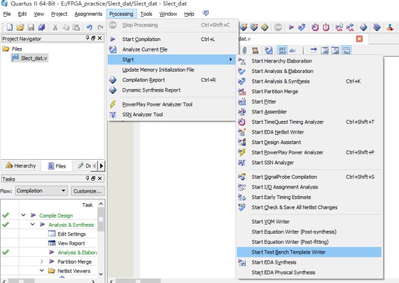The height and width of the screenshot is (283, 399).
Task: Click the scroll template editor icon
Action: click(x=255, y=50)
